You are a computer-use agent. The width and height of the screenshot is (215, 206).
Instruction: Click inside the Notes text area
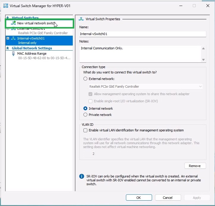(x=140, y=54)
